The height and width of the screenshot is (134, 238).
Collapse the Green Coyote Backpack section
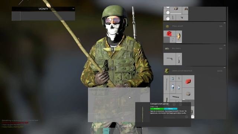pos(225,67)
